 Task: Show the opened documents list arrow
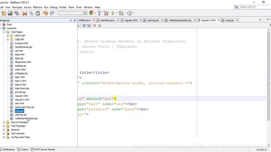pyautogui.click(x=268, y=20)
